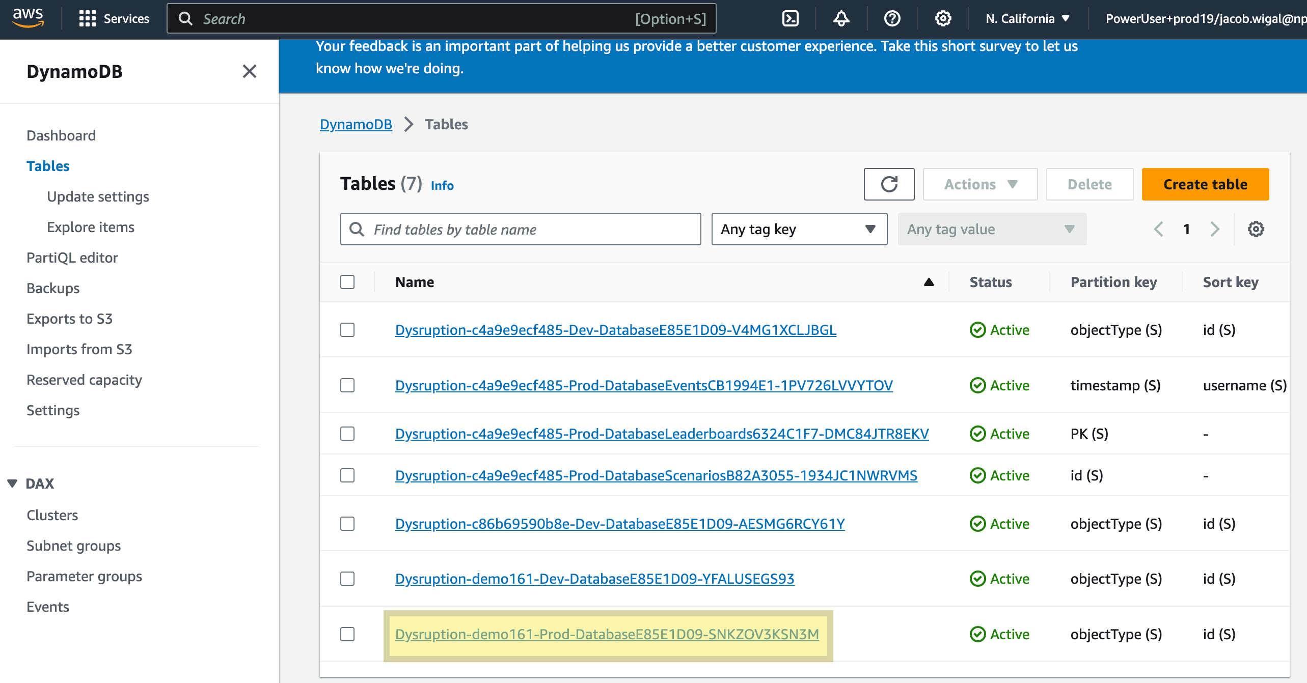1307x683 pixels.
Task: Collapse the DAX section
Action: [12, 483]
